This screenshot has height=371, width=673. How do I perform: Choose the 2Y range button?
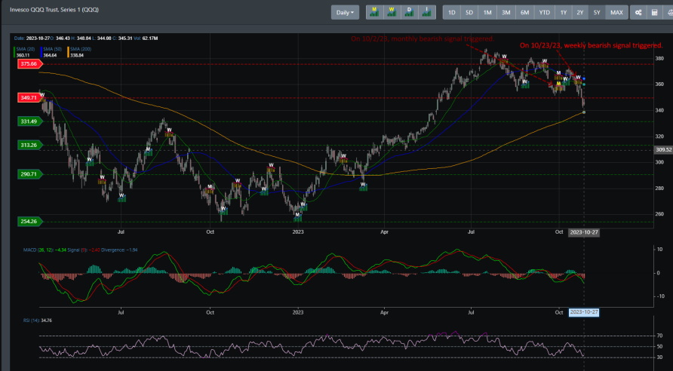[580, 12]
